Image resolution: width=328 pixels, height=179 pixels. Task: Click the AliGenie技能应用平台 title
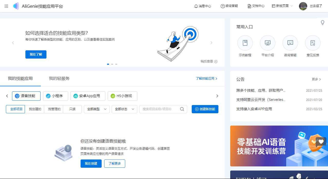click(42, 6)
